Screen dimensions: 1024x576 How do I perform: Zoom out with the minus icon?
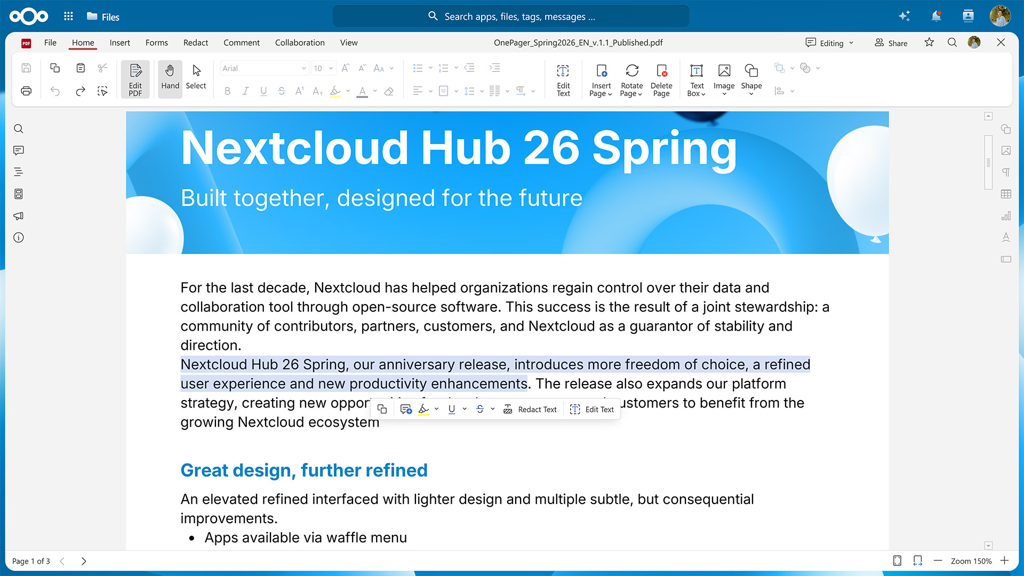(x=938, y=561)
